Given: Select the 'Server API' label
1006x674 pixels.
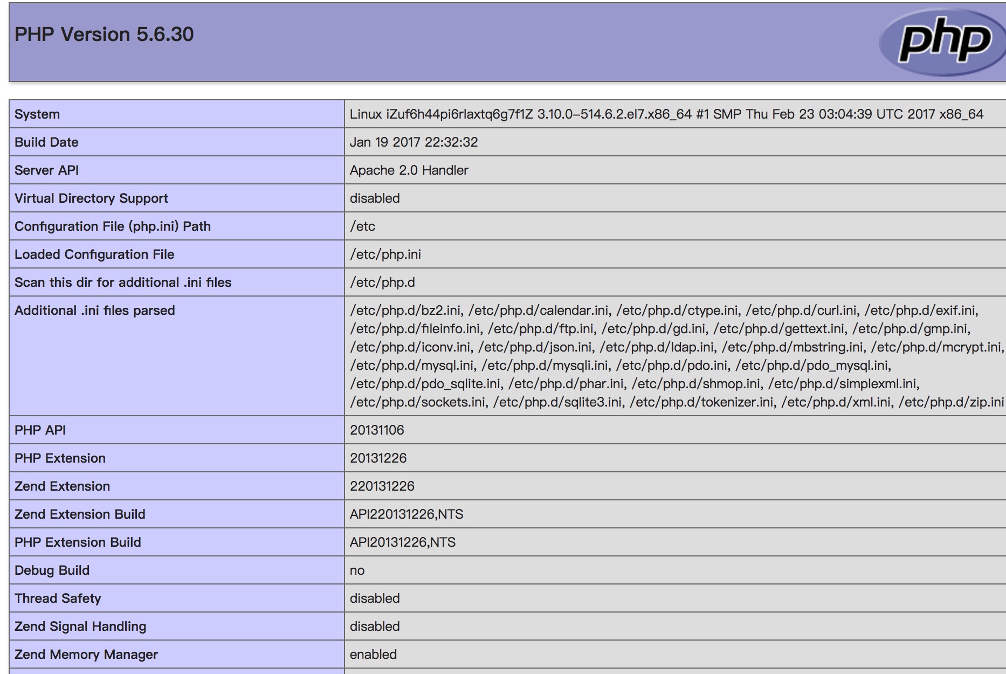Looking at the screenshot, I should click(46, 170).
